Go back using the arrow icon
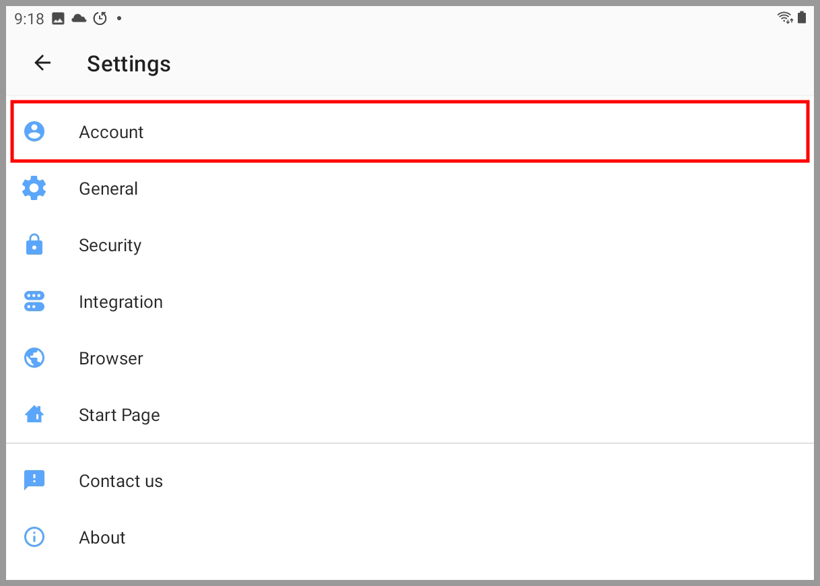Screen dimensions: 820x586 pyautogui.click(x=42, y=63)
